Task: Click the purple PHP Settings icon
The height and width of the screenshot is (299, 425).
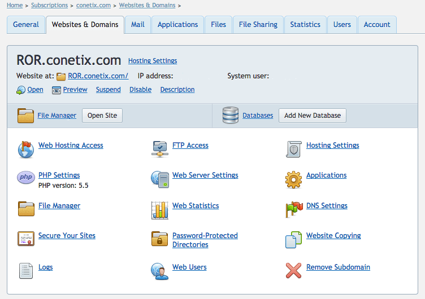Action: click(x=26, y=178)
